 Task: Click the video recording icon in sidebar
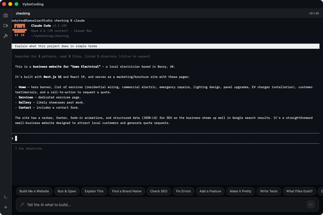point(6,26)
